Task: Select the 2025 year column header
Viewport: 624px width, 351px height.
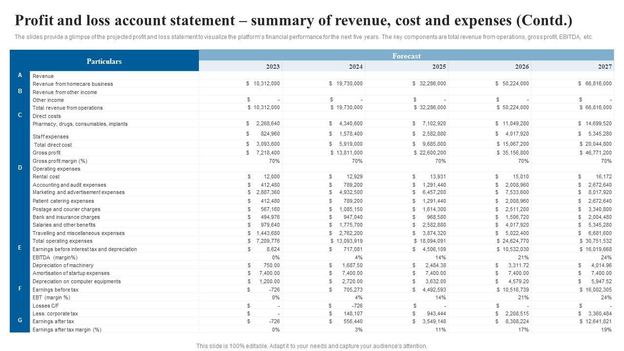Action: coord(439,67)
